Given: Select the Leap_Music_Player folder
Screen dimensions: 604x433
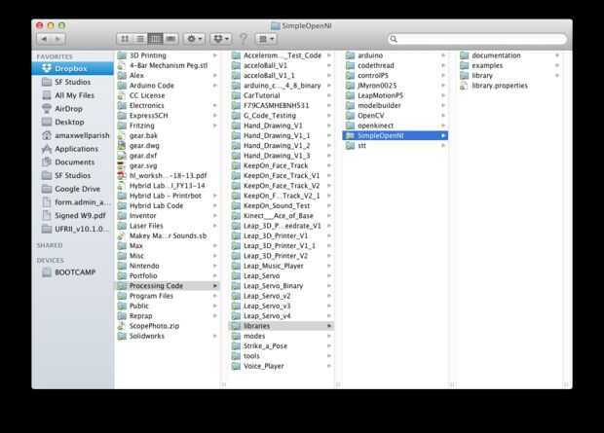Looking at the screenshot, I should (282, 266).
